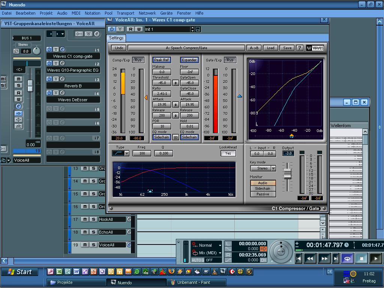Open channel editor for EchoAll track 18
384x288 pixels.
[129, 232]
